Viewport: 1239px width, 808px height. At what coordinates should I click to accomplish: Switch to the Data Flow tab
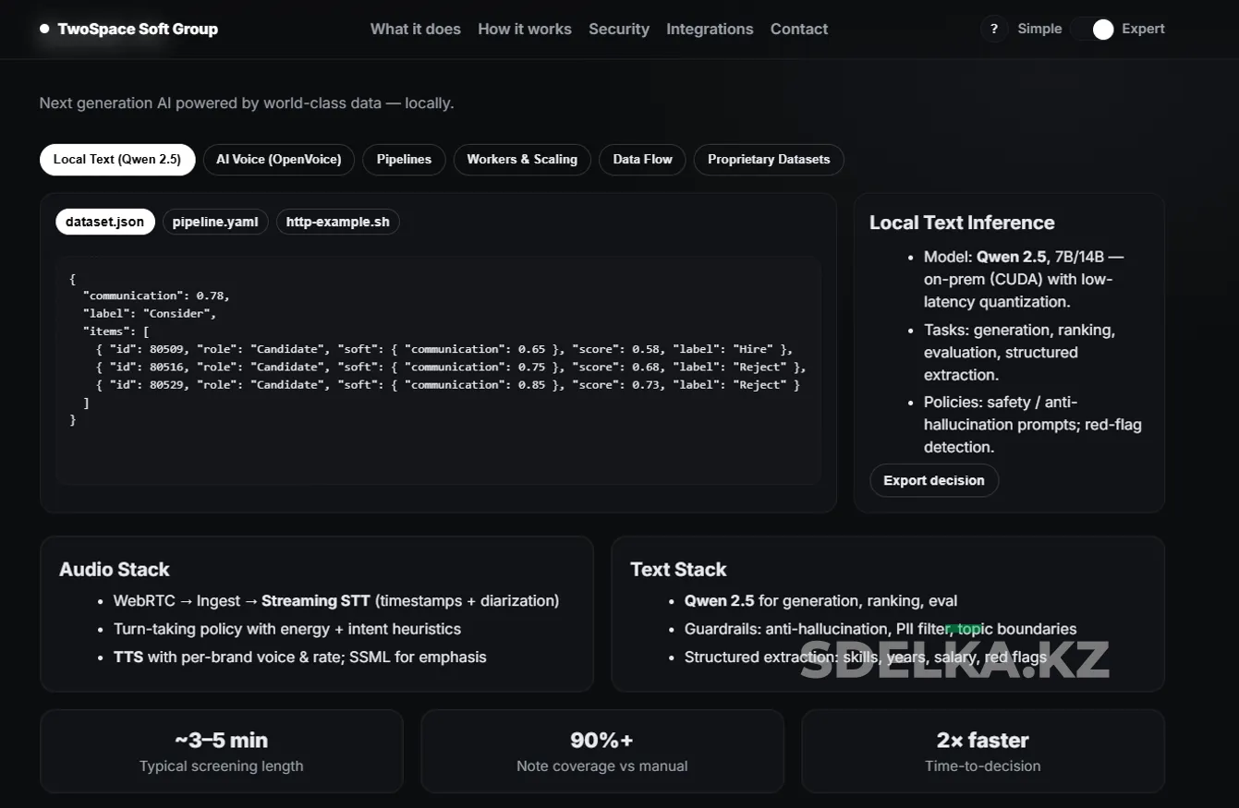[642, 160]
